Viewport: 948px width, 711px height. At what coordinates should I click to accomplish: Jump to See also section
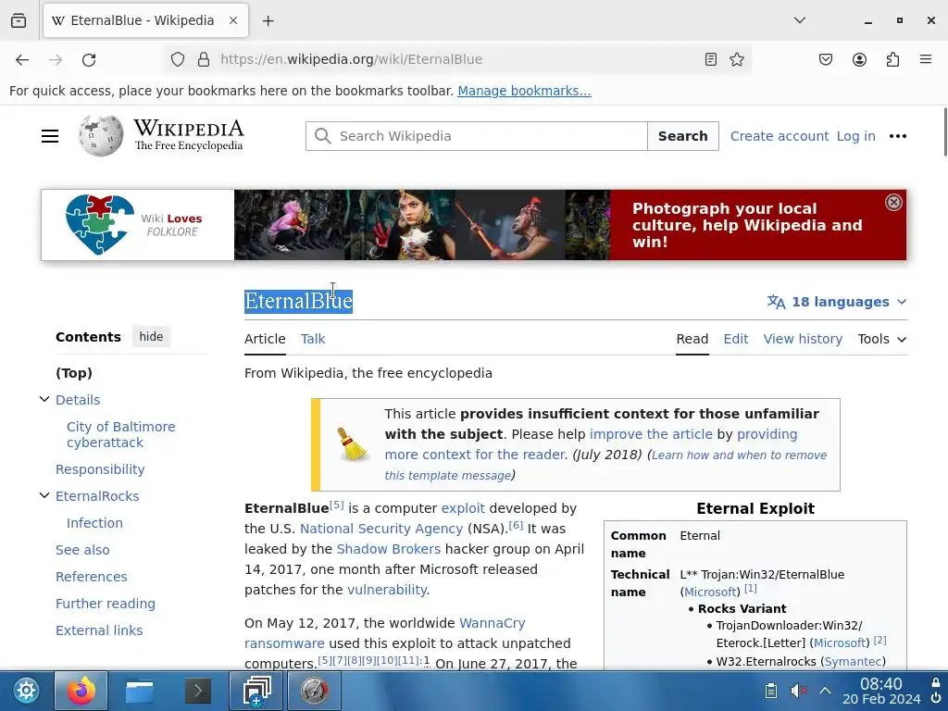pyautogui.click(x=82, y=550)
